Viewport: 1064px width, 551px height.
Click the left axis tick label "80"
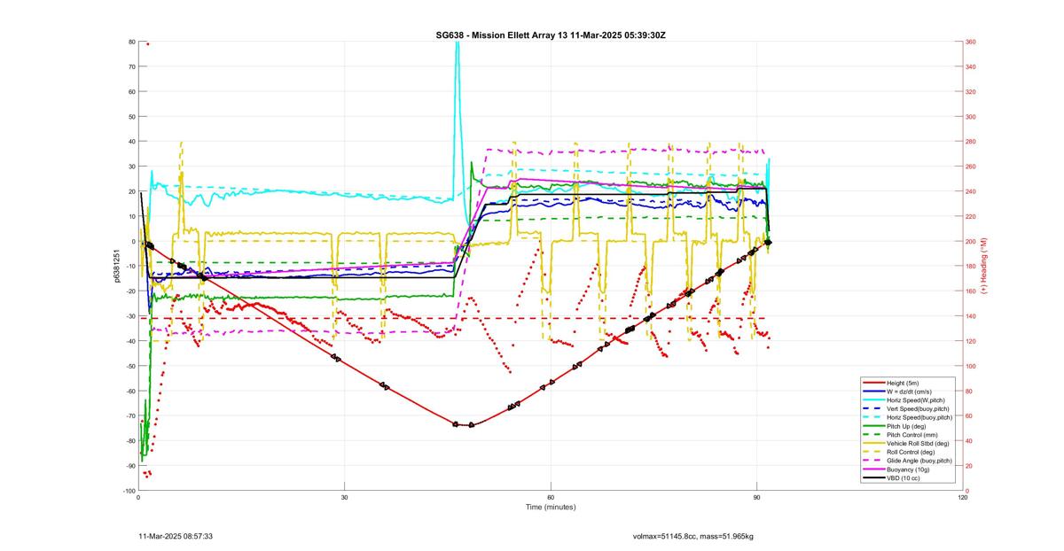coord(131,42)
